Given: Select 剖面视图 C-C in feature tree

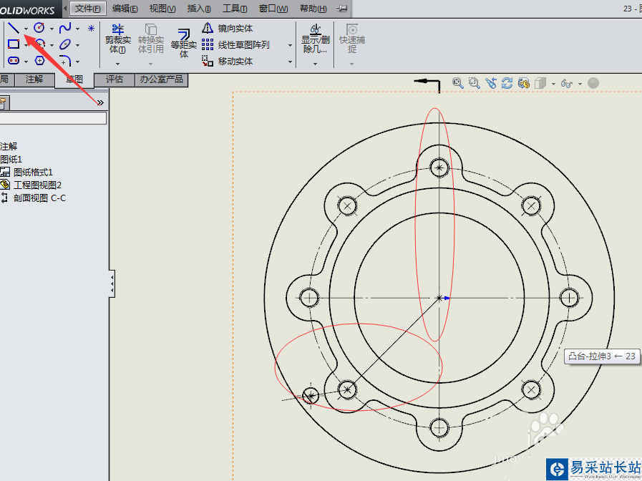Looking at the screenshot, I should tap(39, 198).
